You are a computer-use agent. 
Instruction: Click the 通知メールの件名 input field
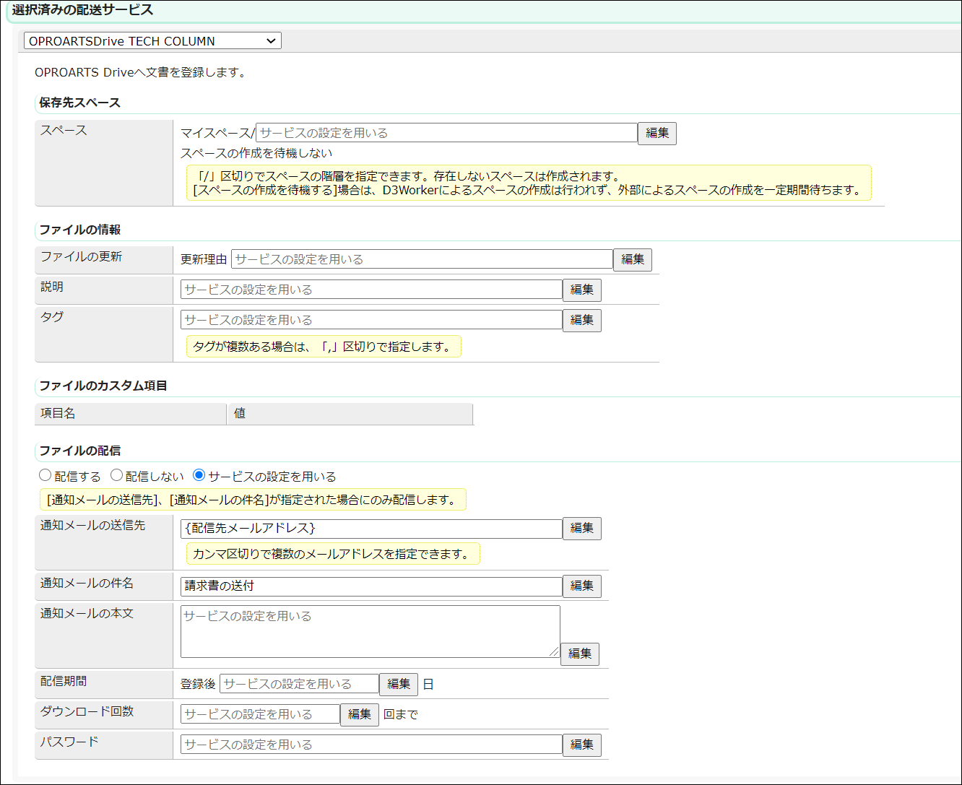(x=371, y=586)
